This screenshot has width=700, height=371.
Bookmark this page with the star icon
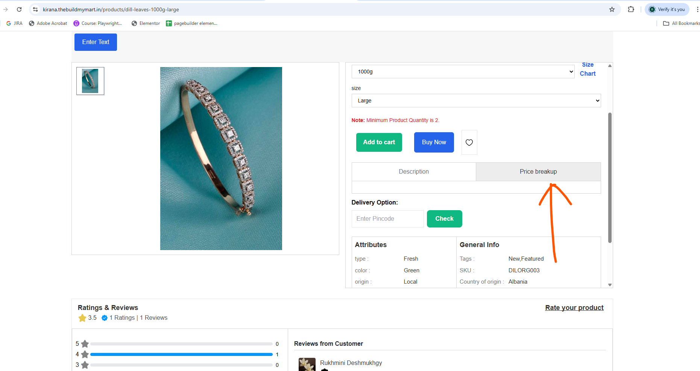point(612,9)
